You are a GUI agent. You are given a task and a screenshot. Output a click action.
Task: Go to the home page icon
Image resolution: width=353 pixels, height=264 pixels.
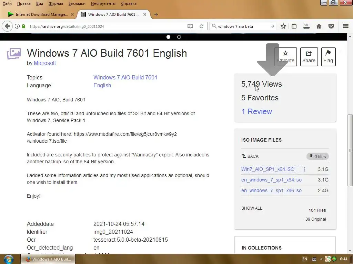[319, 26]
